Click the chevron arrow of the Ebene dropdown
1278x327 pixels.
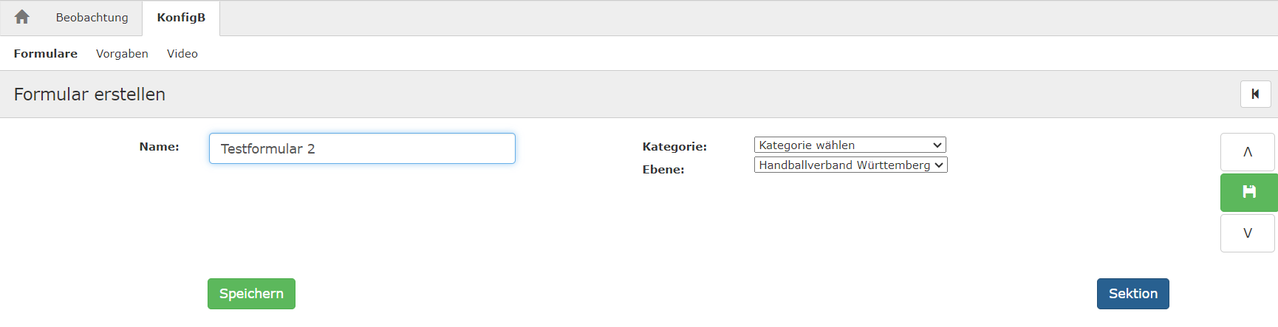(x=939, y=165)
